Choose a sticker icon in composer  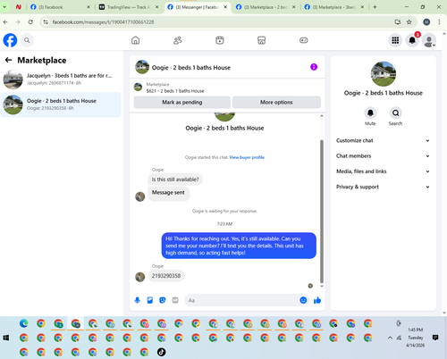click(163, 300)
